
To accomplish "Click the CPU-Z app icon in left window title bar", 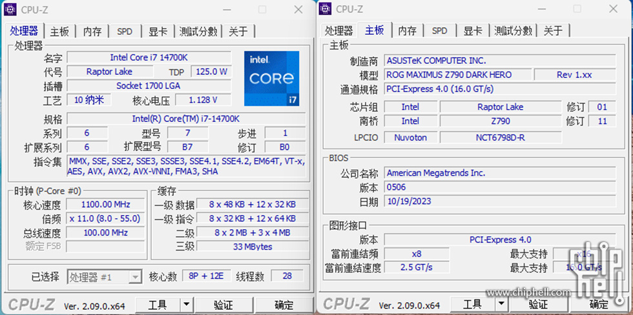I will pyautogui.click(x=10, y=9).
